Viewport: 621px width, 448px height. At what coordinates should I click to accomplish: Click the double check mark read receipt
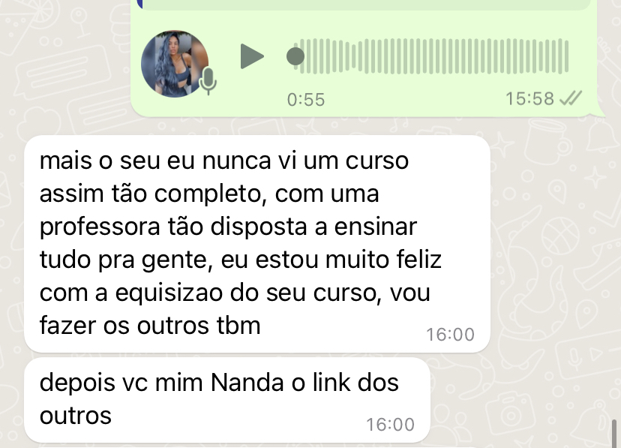[x=571, y=98]
